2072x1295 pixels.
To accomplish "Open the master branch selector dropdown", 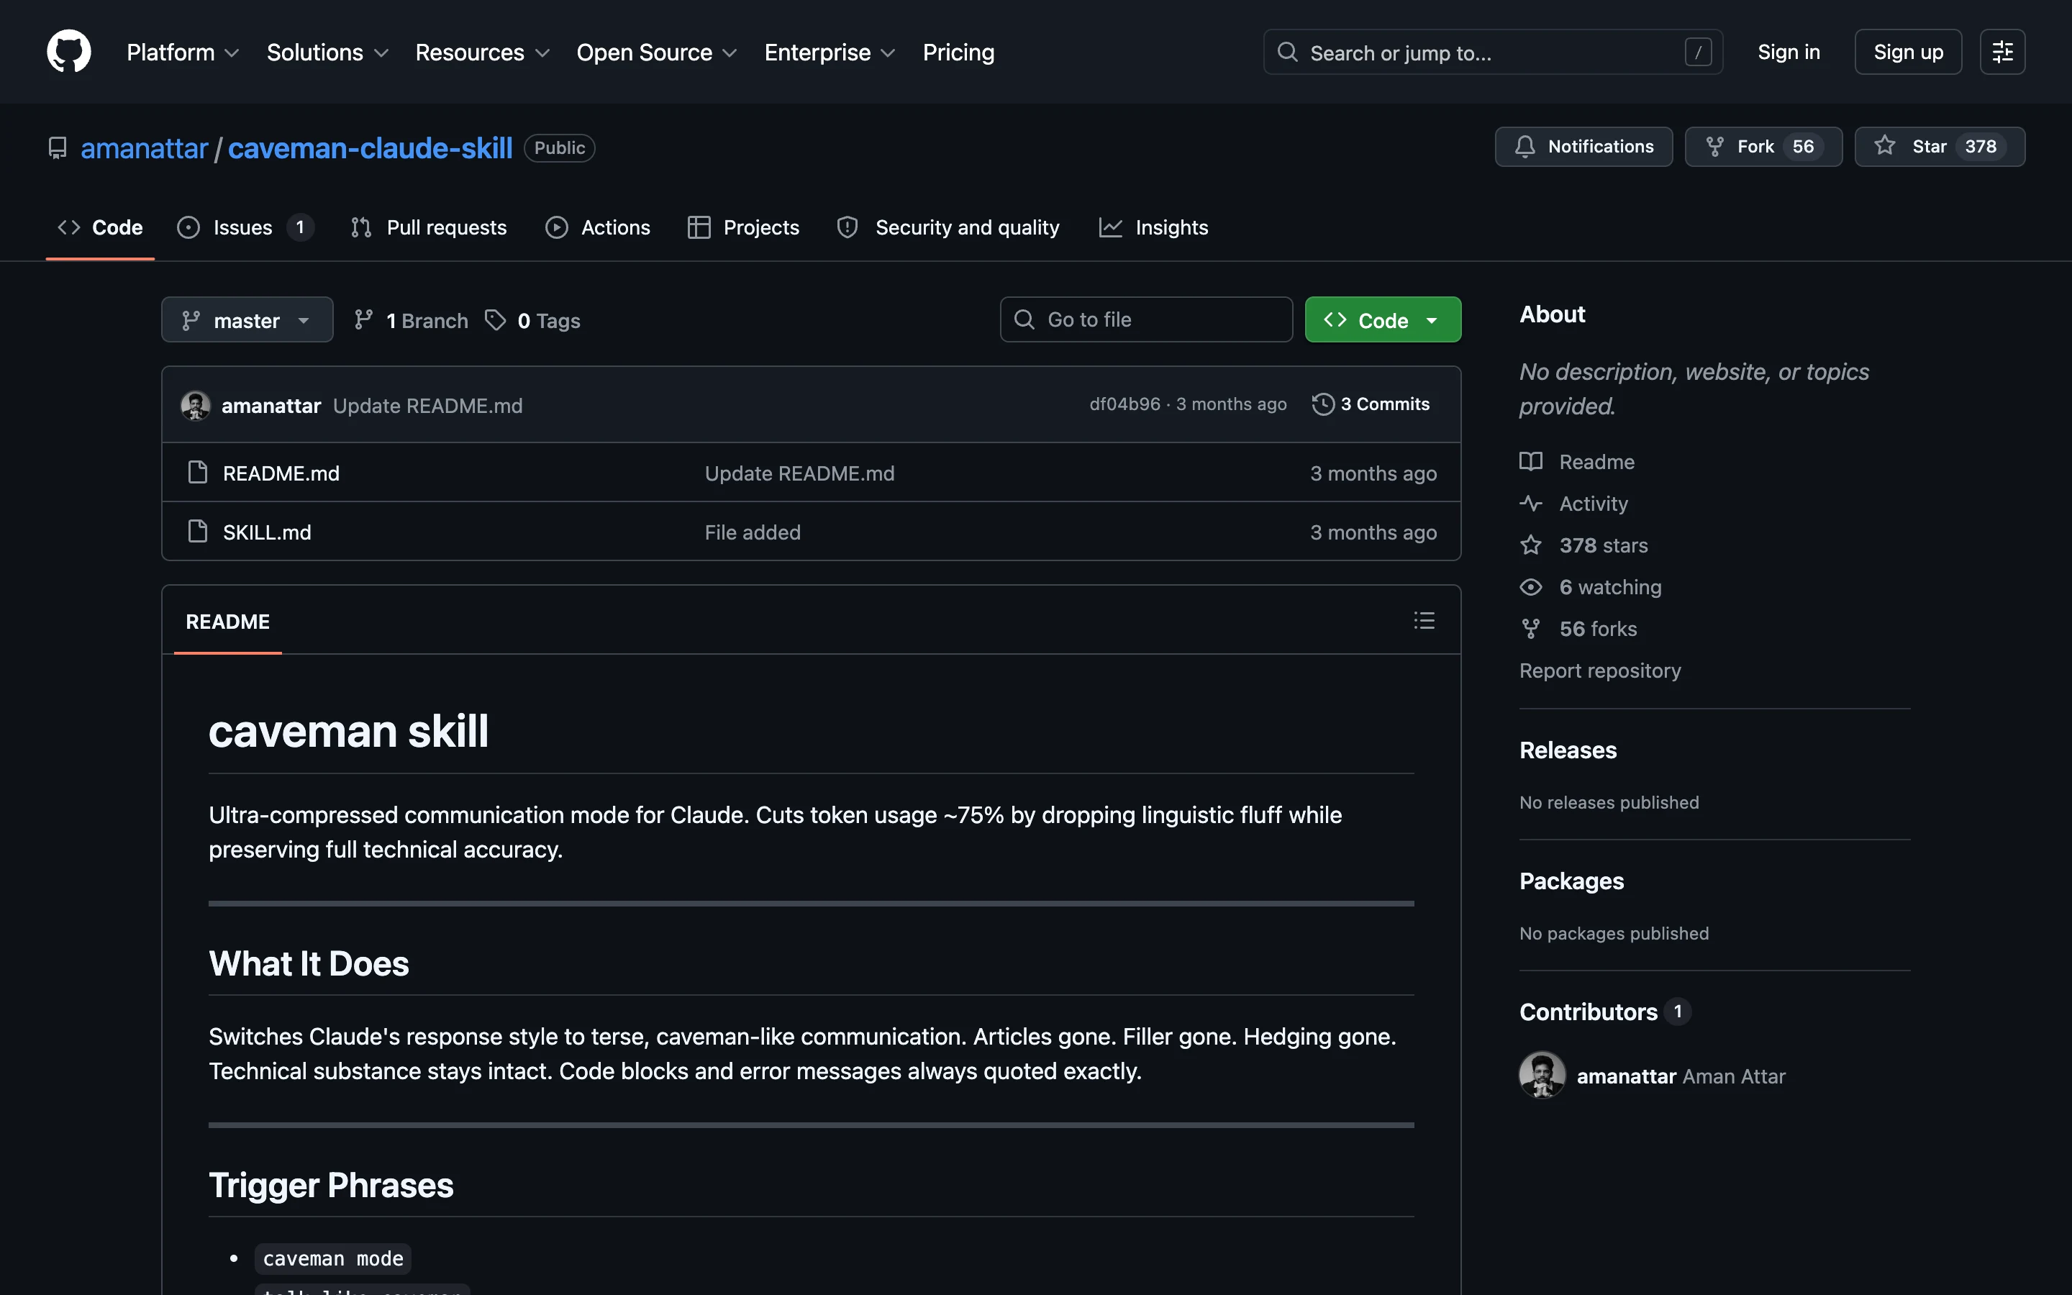I will [247, 319].
